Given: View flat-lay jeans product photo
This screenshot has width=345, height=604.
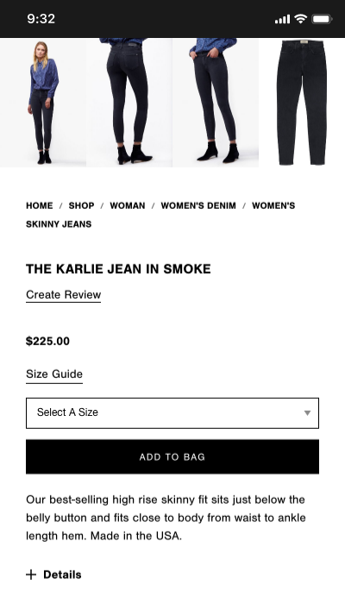Looking at the screenshot, I should [x=302, y=103].
